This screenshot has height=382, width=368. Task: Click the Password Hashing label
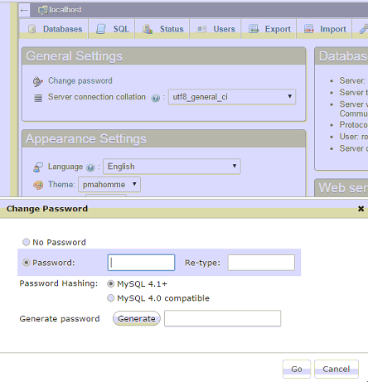[59, 283]
